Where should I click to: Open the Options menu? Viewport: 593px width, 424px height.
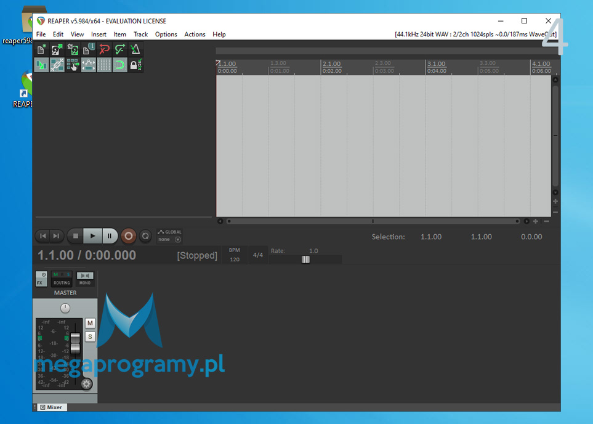pos(166,35)
